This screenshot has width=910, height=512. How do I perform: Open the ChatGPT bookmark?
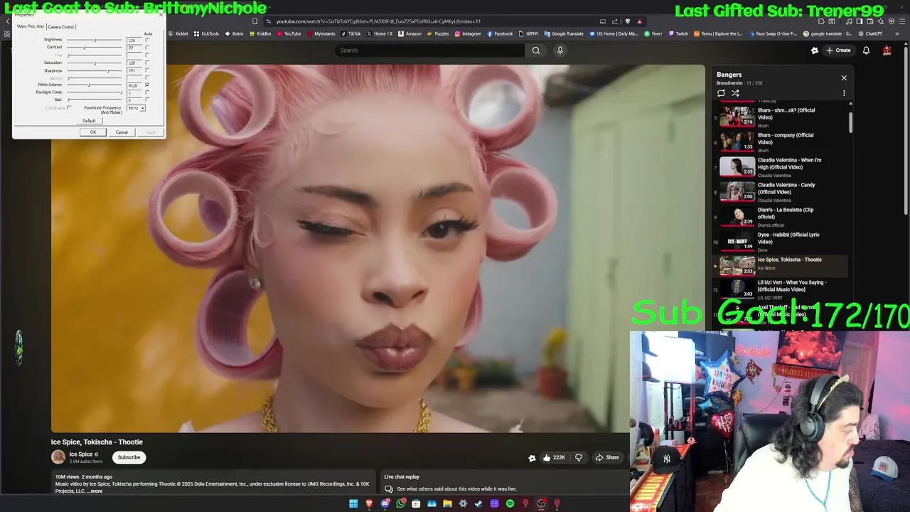870,33
